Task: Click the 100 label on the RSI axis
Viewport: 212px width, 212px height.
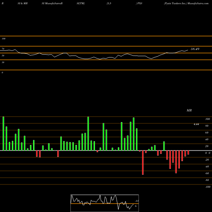Action: coord(3,39)
